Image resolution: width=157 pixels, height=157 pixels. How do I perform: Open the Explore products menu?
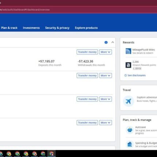tap(86, 28)
